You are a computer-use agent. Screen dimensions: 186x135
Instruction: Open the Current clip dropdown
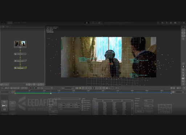(67, 99)
